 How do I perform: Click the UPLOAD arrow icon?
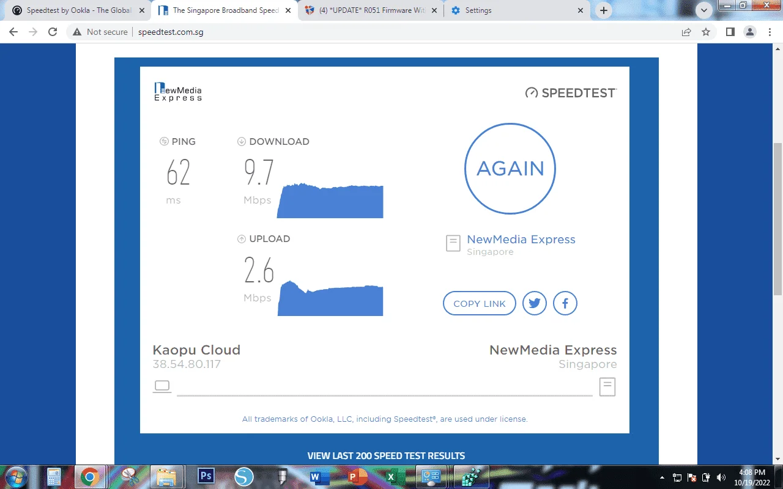point(242,239)
